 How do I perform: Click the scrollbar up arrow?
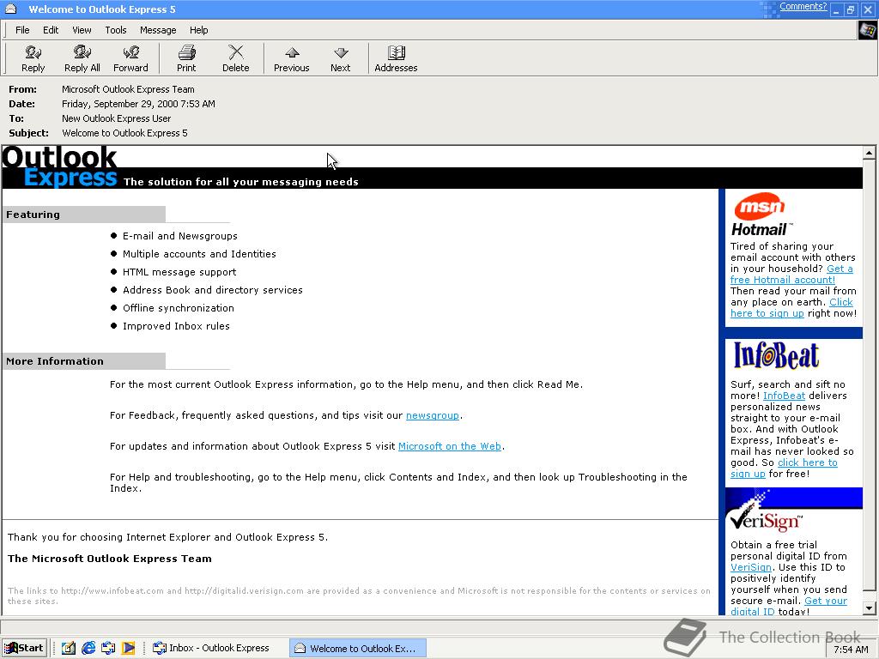click(869, 153)
